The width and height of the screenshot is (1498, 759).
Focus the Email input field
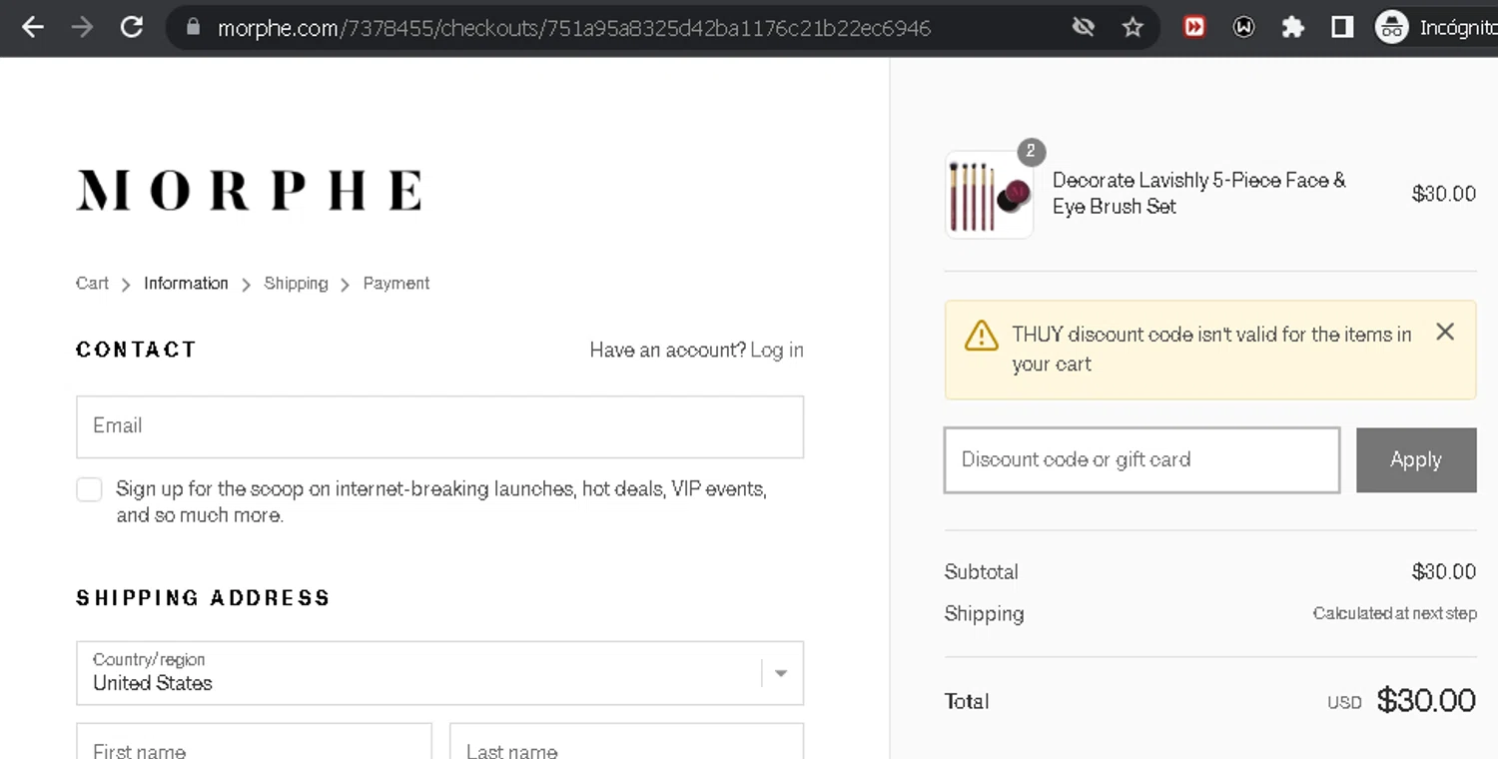(x=439, y=426)
